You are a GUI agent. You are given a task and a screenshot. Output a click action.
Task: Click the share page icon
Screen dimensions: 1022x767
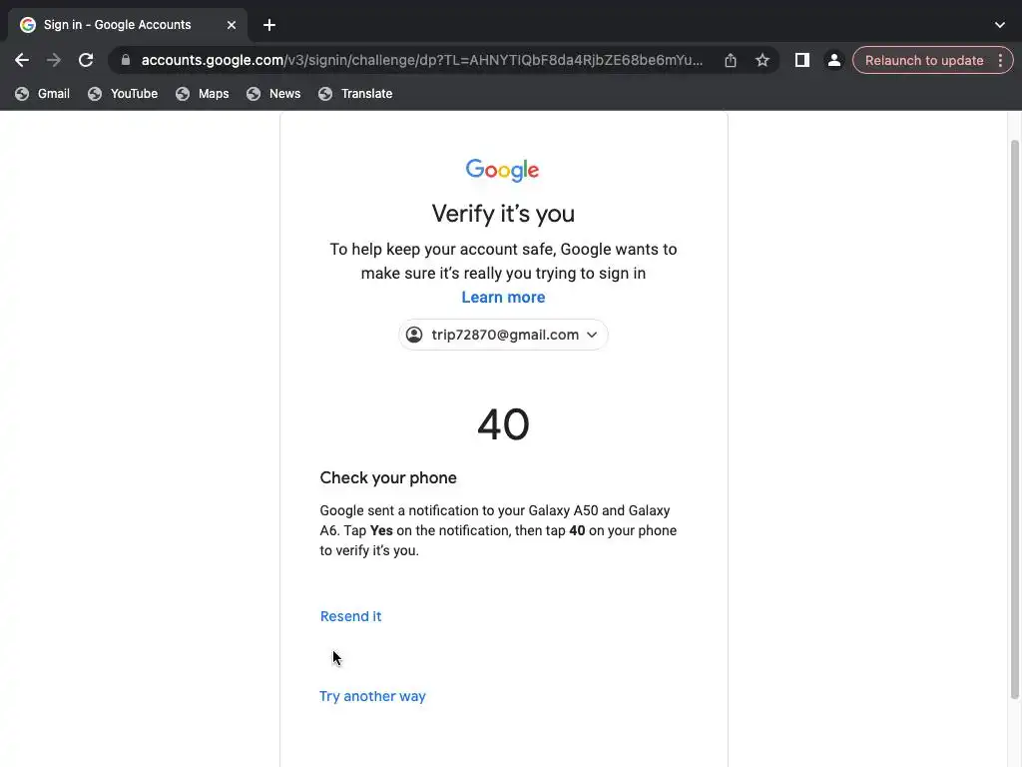coord(731,60)
